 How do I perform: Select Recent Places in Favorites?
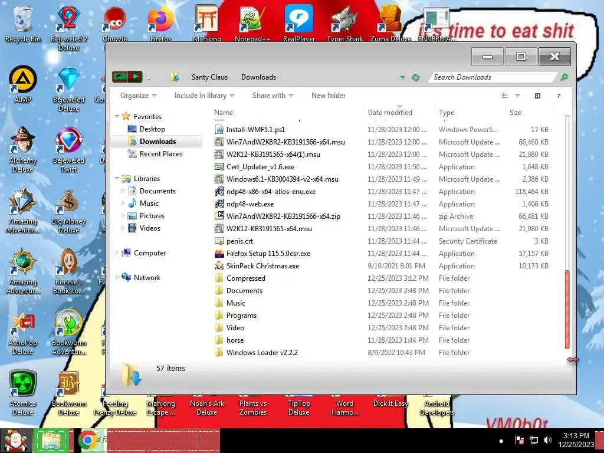point(160,154)
